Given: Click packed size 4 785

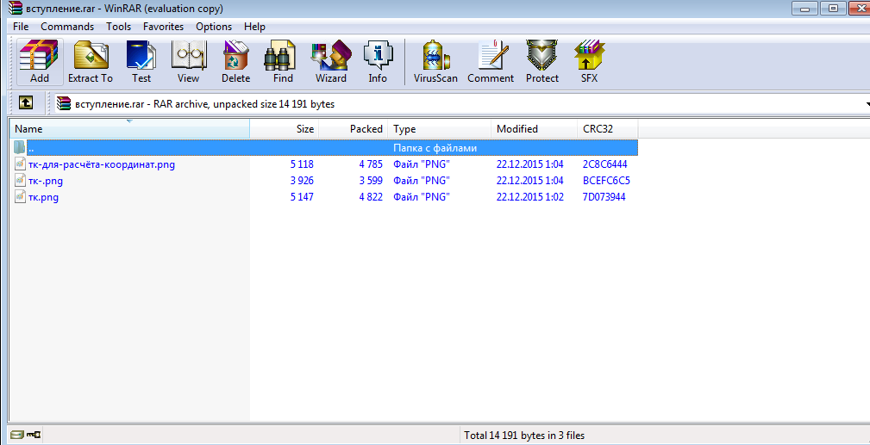Looking at the screenshot, I should (371, 164).
